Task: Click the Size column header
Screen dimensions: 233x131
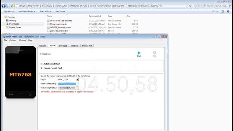Action: click(129, 16)
